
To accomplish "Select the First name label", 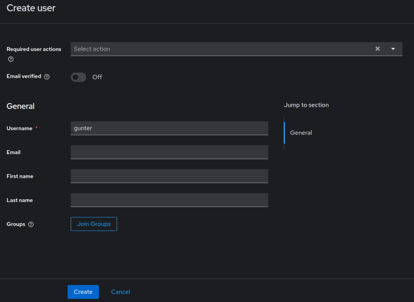I will click(20, 176).
